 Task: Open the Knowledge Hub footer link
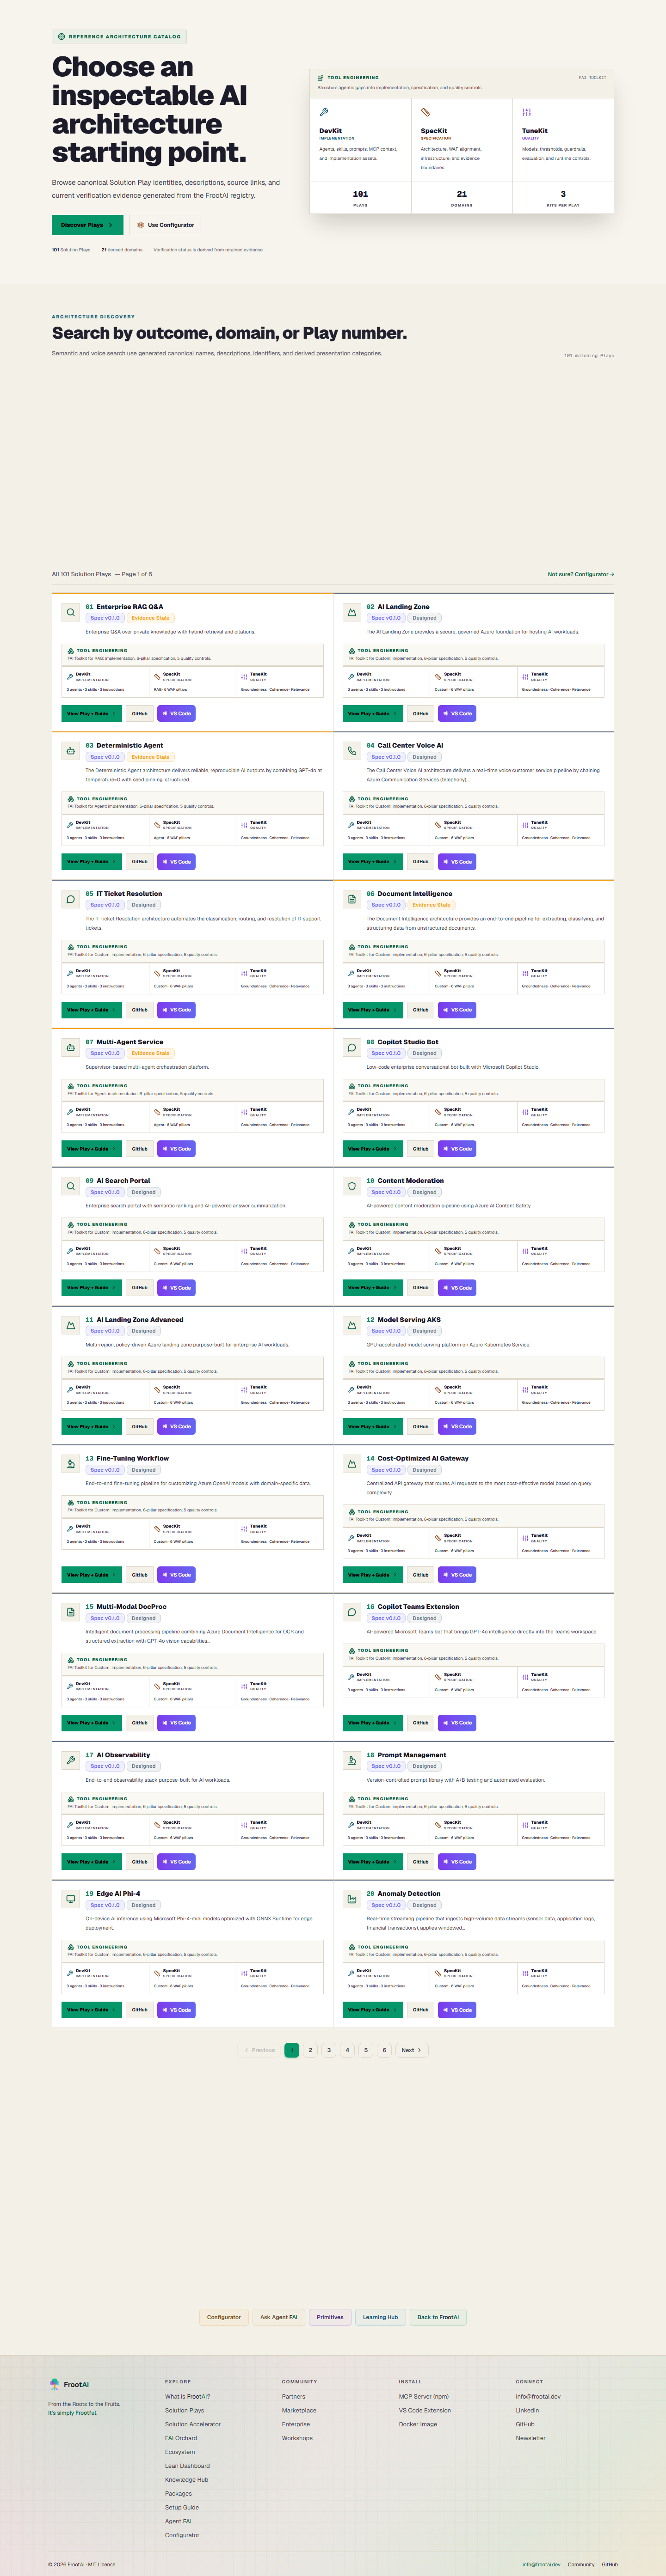(x=187, y=2480)
